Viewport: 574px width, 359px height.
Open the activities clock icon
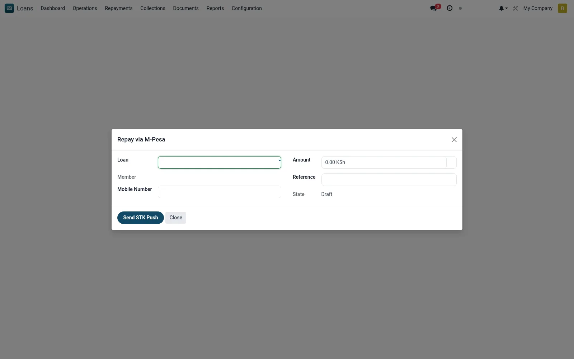(x=450, y=8)
